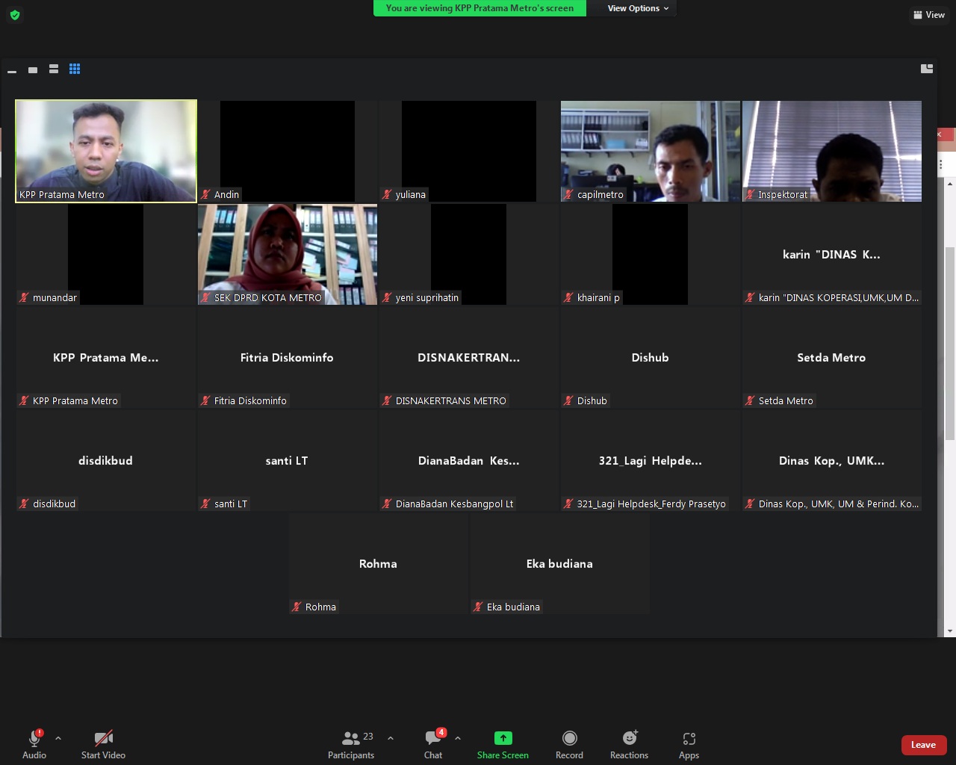Switch to grid gallery layout icon
The height and width of the screenshot is (765, 956).
click(75, 69)
